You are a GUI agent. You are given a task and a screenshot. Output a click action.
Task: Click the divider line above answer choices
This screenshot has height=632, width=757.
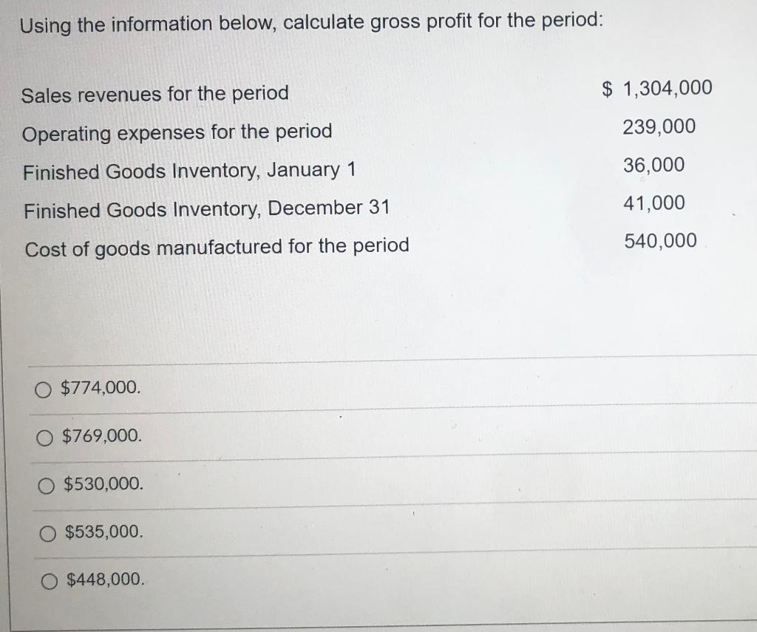point(370,363)
